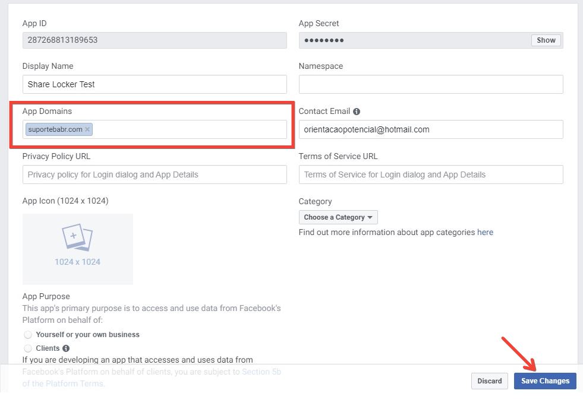Upload an app icon via the photo placeholder
Image resolution: width=583 pixels, height=403 pixels.
pos(78,249)
